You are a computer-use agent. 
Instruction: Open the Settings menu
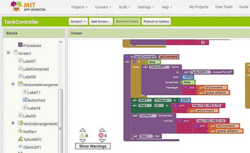(146, 7)
